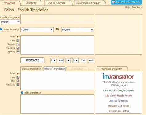Clear the source text box icon
This screenshot has width=146, height=115.
(x=18, y=40)
